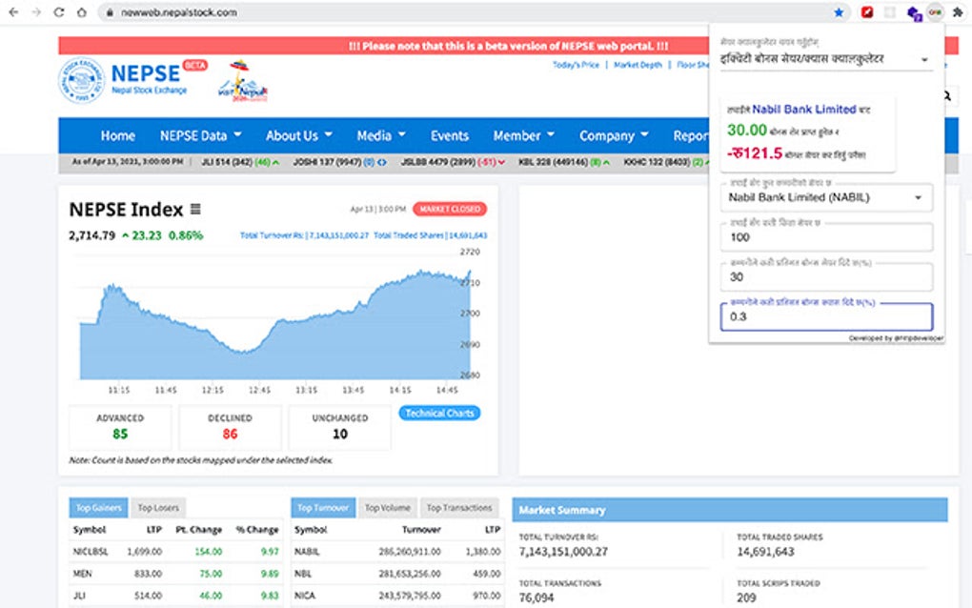Open the blue cubes extension icon
Viewport: 972px width, 608px height.
click(914, 12)
